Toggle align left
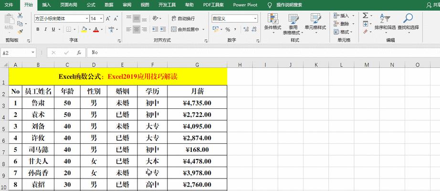This screenshot has width=440, height=191. pos(128,29)
